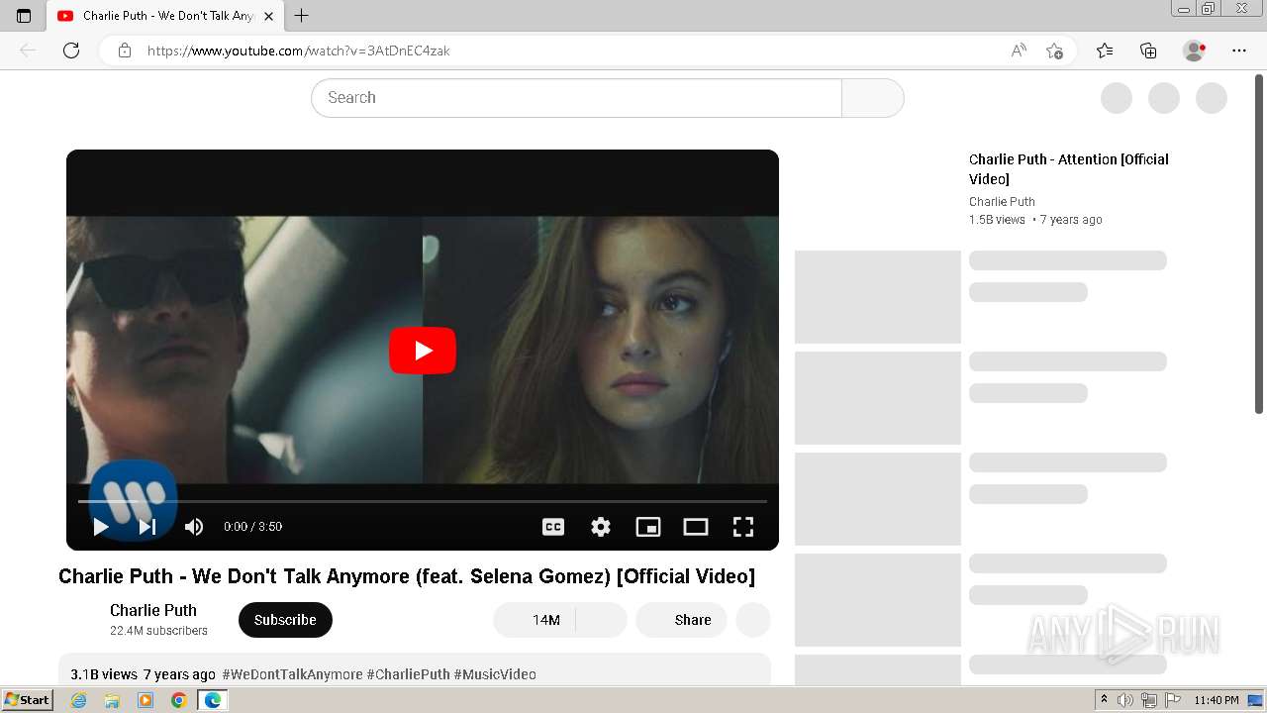
Task: Click the video title heading
Action: point(407,576)
